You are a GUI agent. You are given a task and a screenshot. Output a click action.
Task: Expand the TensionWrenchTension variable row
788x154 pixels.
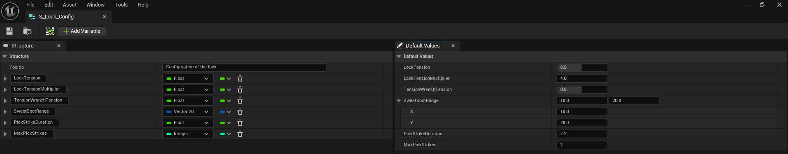tap(5, 101)
